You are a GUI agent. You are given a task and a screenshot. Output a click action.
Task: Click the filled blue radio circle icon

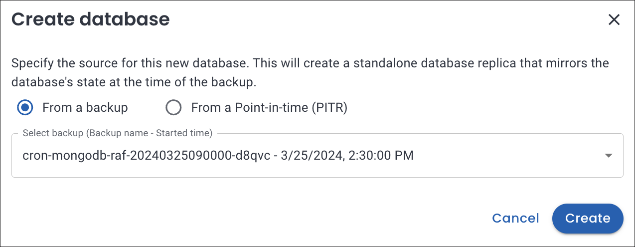[25, 108]
